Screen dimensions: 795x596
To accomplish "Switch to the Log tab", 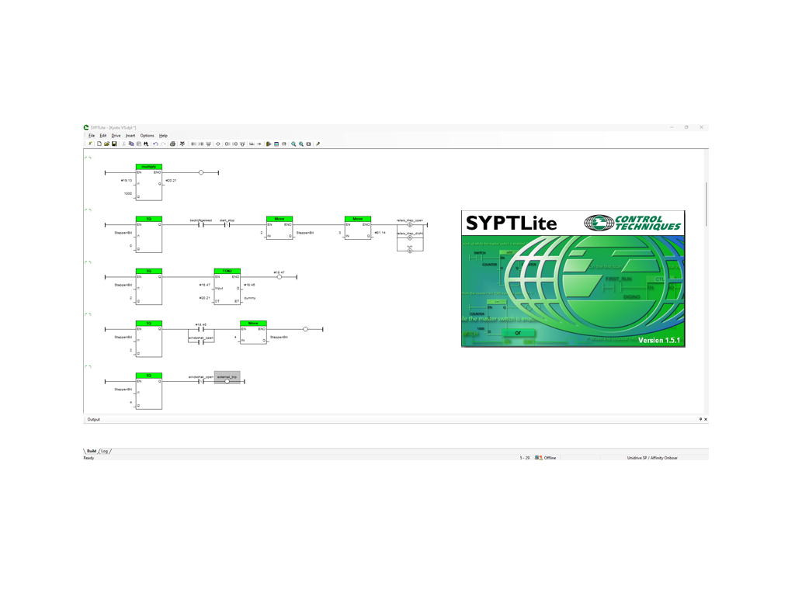I will click(x=106, y=449).
